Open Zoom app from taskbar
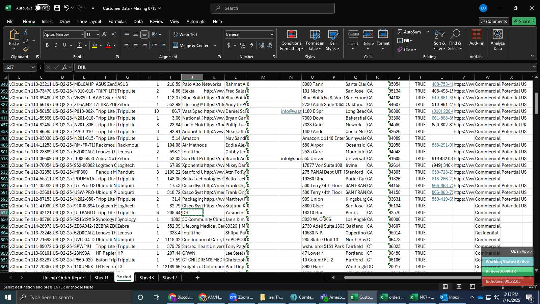 (x=241, y=297)
